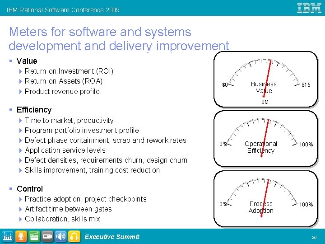325x244 pixels.
Task: Click the yellow headphones icon
Action: (x=74, y=236)
